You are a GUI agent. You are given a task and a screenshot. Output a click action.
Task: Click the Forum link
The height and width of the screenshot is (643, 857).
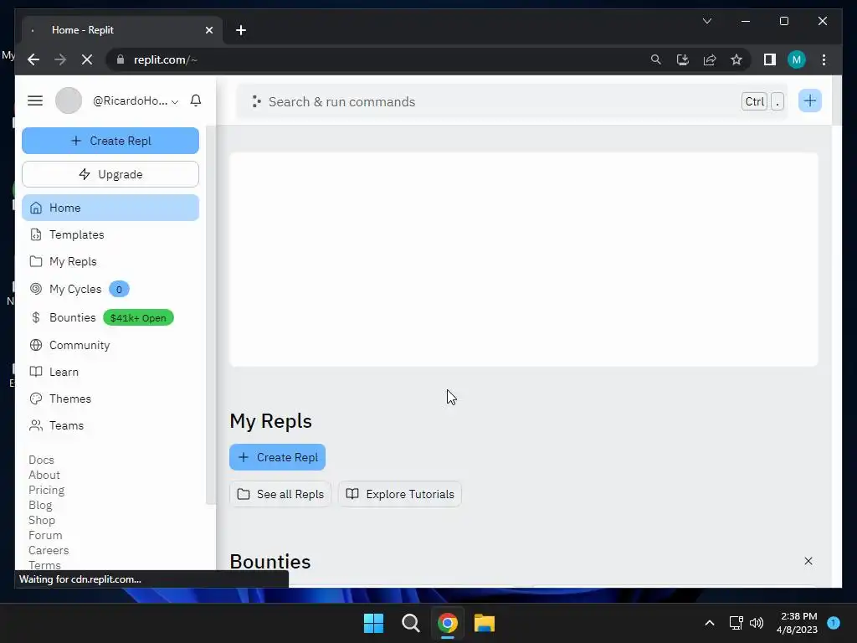pos(45,535)
